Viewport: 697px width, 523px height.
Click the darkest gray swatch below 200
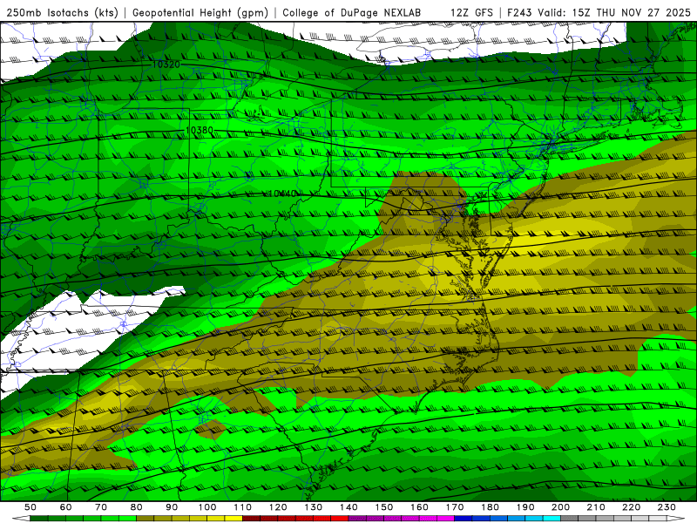tap(570, 518)
